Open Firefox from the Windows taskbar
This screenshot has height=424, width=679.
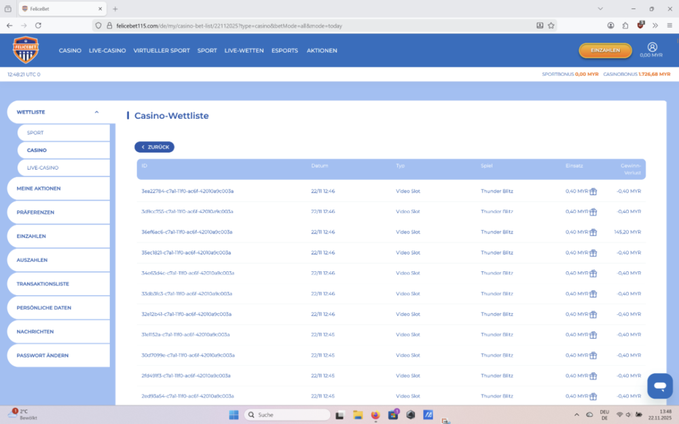[375, 415]
